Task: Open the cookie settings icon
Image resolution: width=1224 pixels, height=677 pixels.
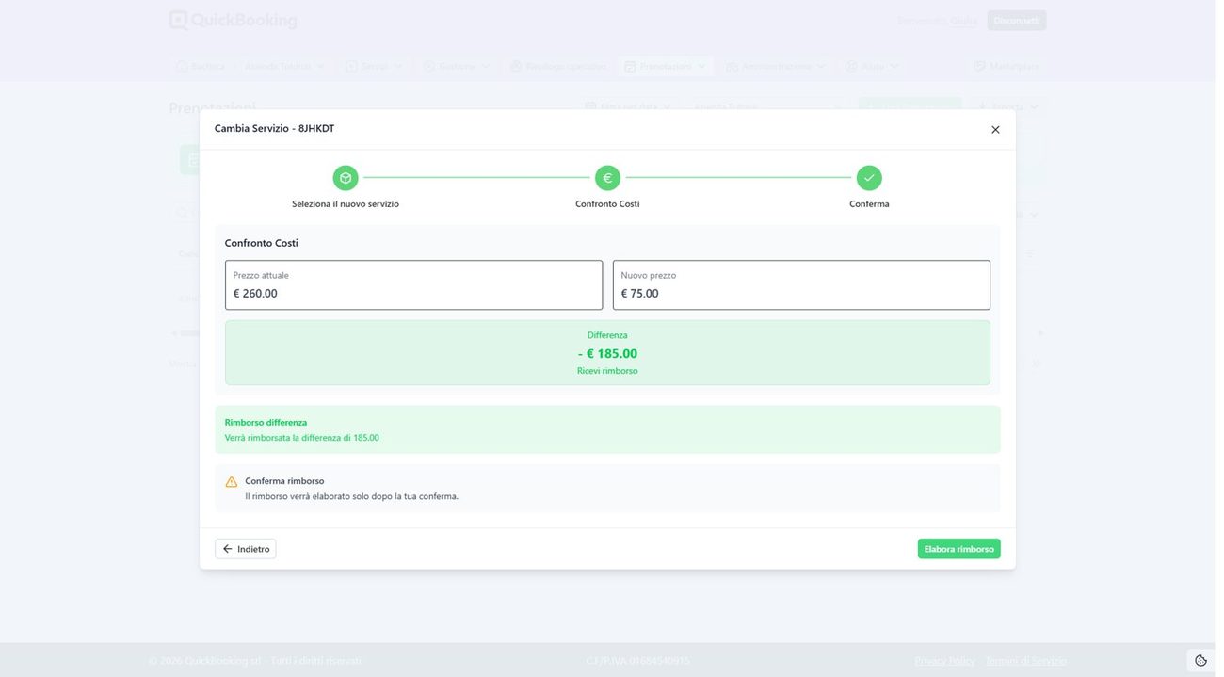Action: [1200, 660]
